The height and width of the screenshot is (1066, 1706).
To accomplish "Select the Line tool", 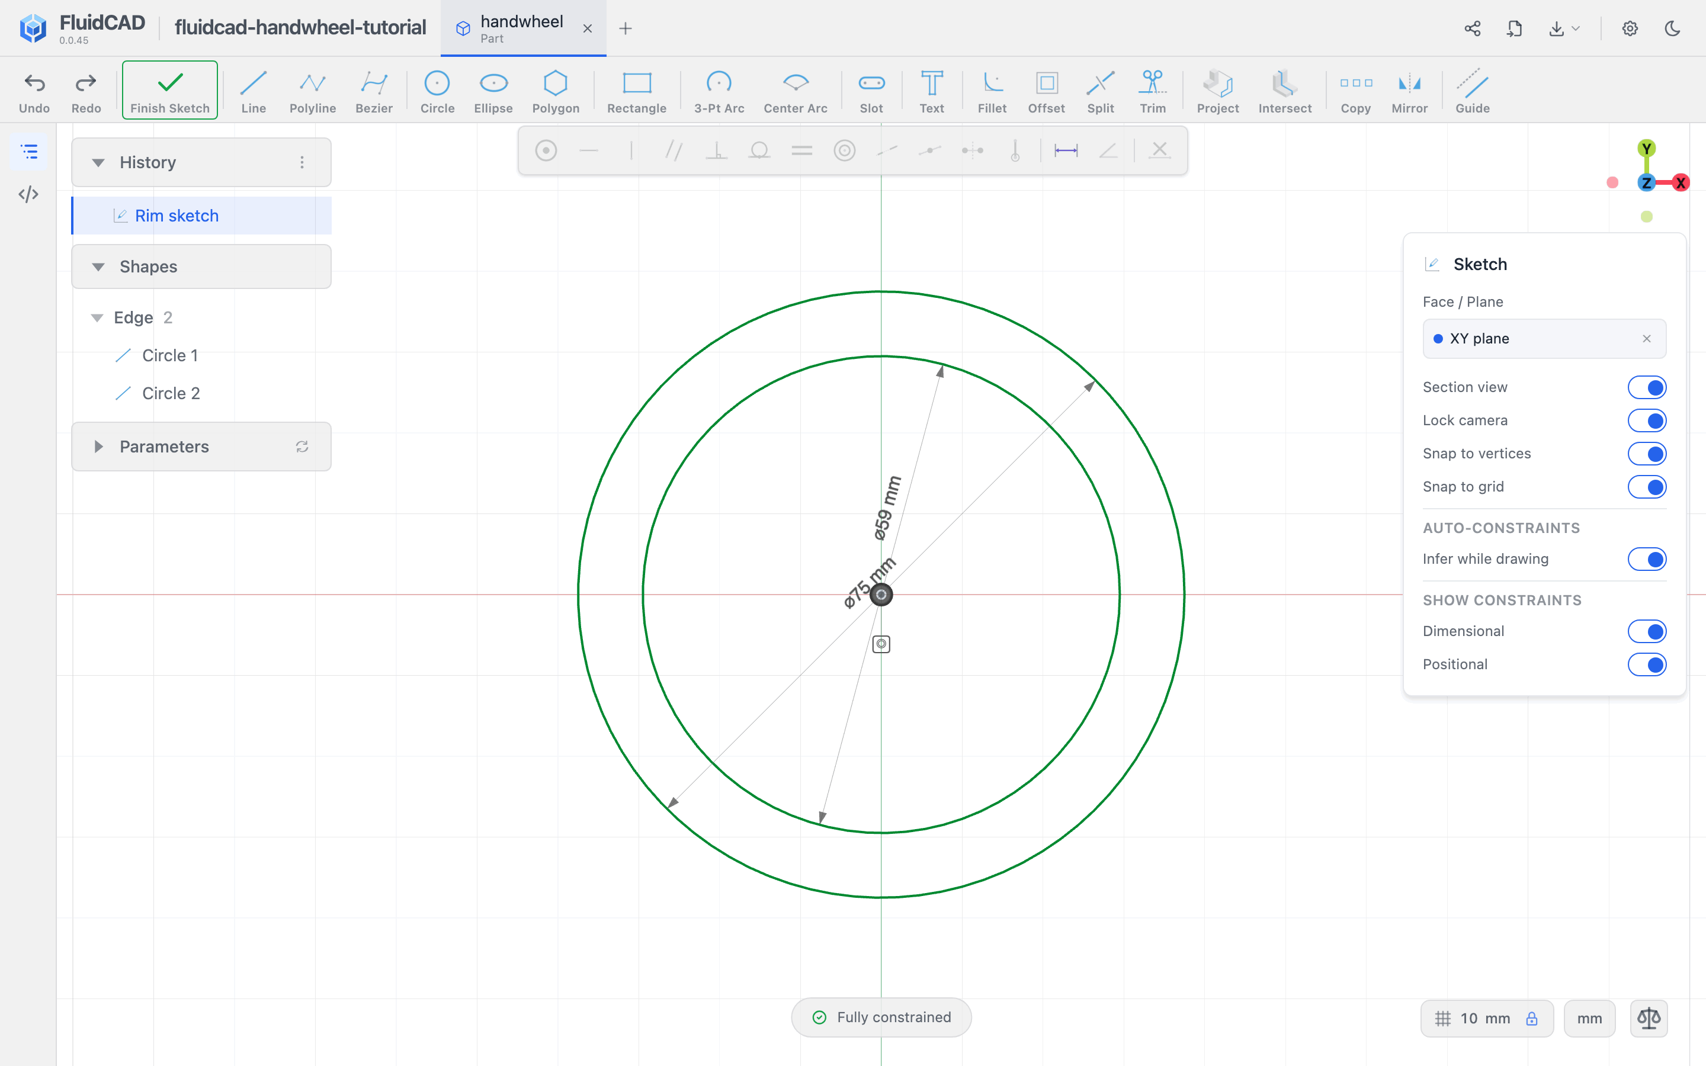I will 253,91.
